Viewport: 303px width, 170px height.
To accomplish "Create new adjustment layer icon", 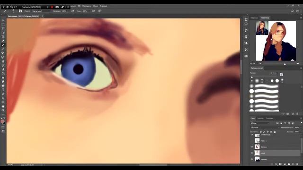I will click(285, 164).
